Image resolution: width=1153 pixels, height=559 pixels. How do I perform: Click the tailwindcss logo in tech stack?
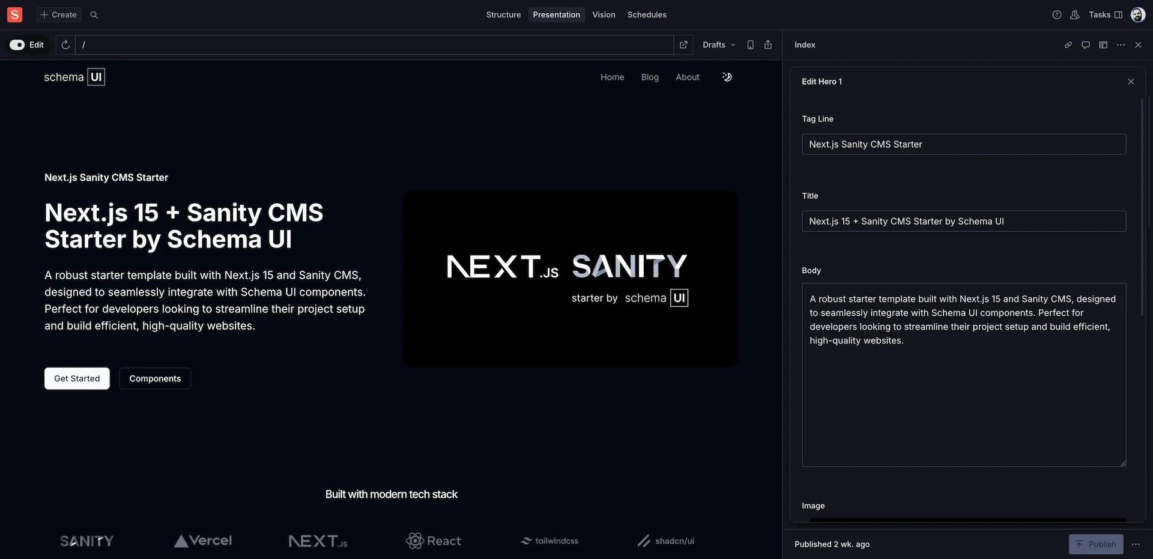click(x=549, y=541)
